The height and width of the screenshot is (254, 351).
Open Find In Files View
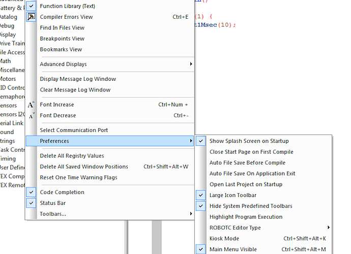click(x=110, y=28)
